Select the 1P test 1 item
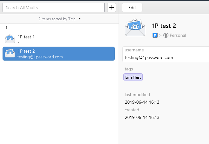The height and width of the screenshot is (144, 209). (59, 39)
